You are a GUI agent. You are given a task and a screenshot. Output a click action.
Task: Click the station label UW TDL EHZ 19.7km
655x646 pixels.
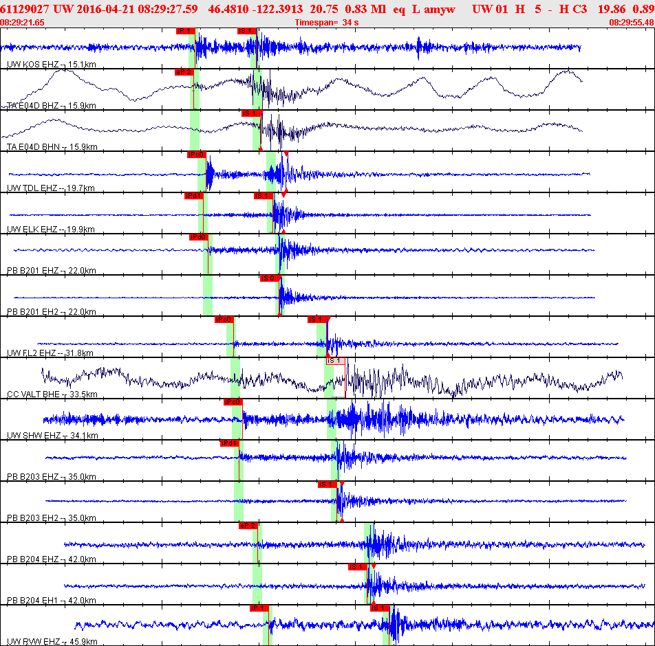click(x=51, y=188)
